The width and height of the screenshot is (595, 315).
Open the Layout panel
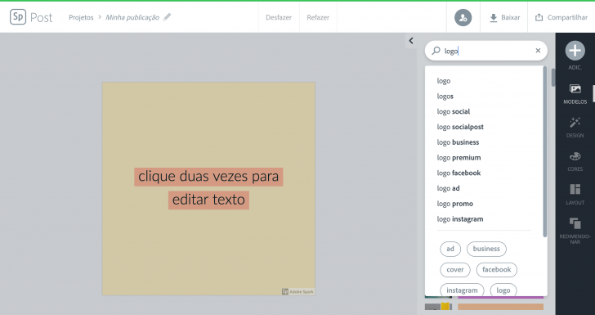point(575,195)
